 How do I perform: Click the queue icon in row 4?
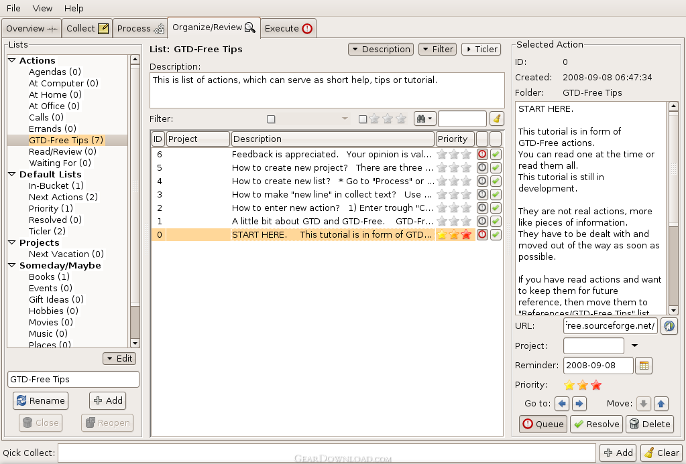pos(482,181)
